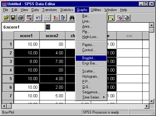
Task: Click score1 cell in row 1
Action: [27, 44]
